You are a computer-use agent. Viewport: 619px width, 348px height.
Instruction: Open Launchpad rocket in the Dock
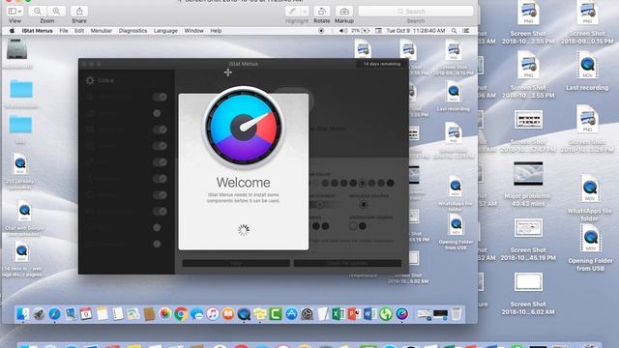point(39,314)
